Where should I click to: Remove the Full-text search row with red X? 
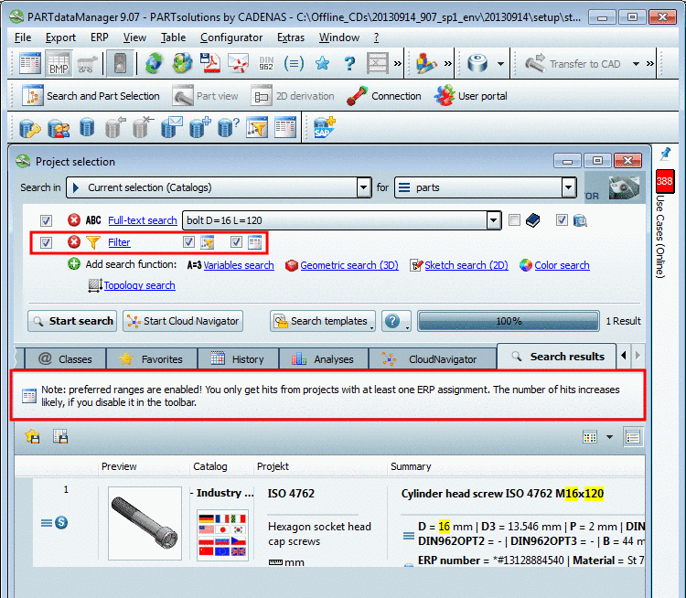pos(74,219)
